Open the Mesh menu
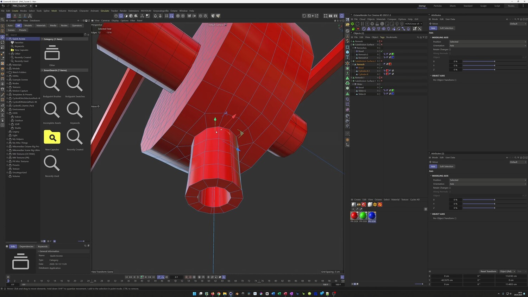Image resolution: width=528 pixels, height=297 pixels. pyautogui.click(x=54, y=11)
